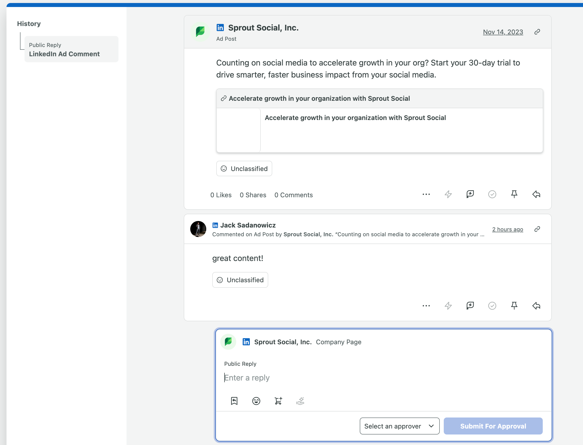This screenshot has height=445, width=583.
Task: Open Unclassified sentiment on Jack's comment
Action: (x=240, y=280)
